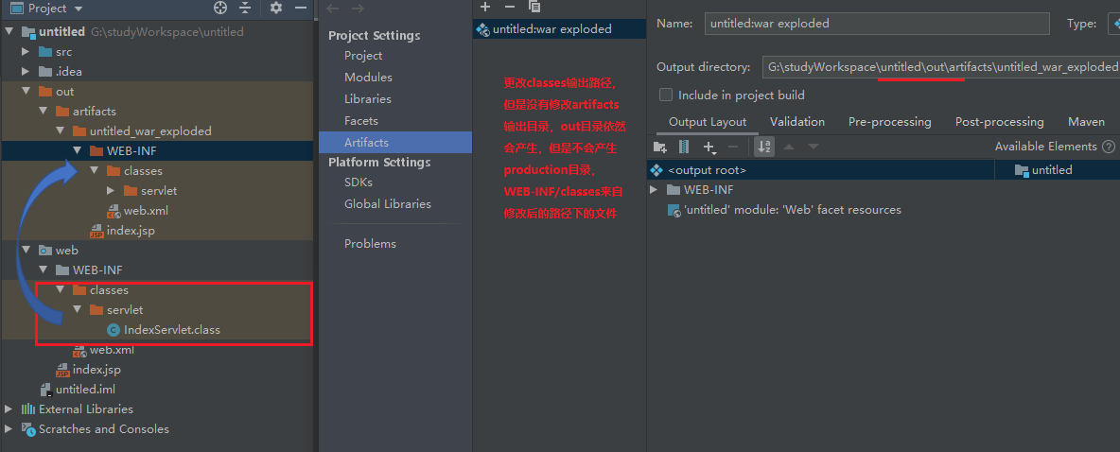Expand Scratches and Consoles node arrow

coord(9,429)
